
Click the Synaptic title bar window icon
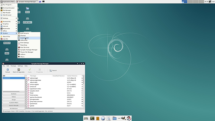(3, 64)
